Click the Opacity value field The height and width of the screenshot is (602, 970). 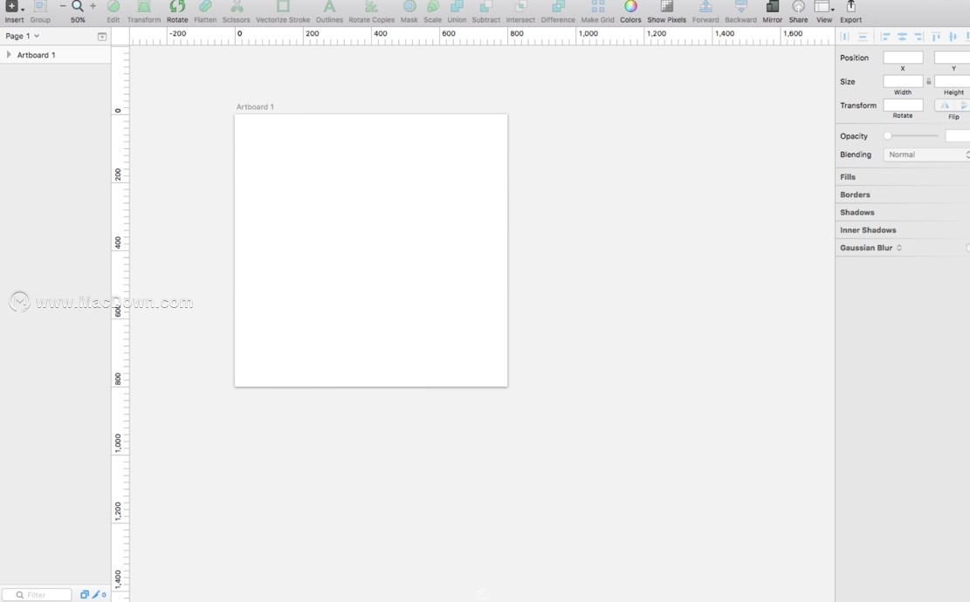coord(958,135)
